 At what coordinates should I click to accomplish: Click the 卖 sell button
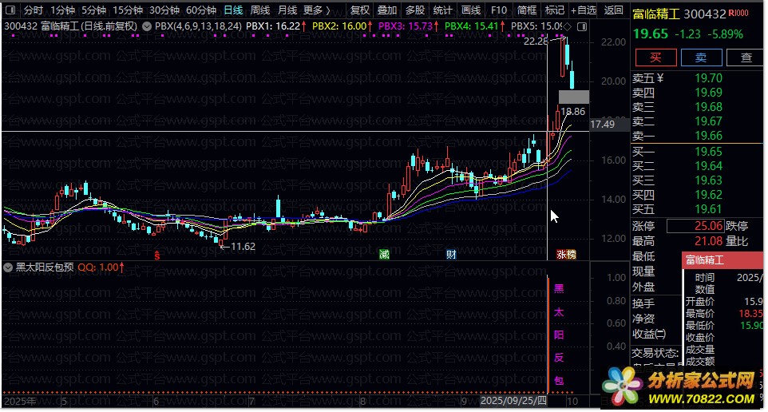click(x=701, y=57)
